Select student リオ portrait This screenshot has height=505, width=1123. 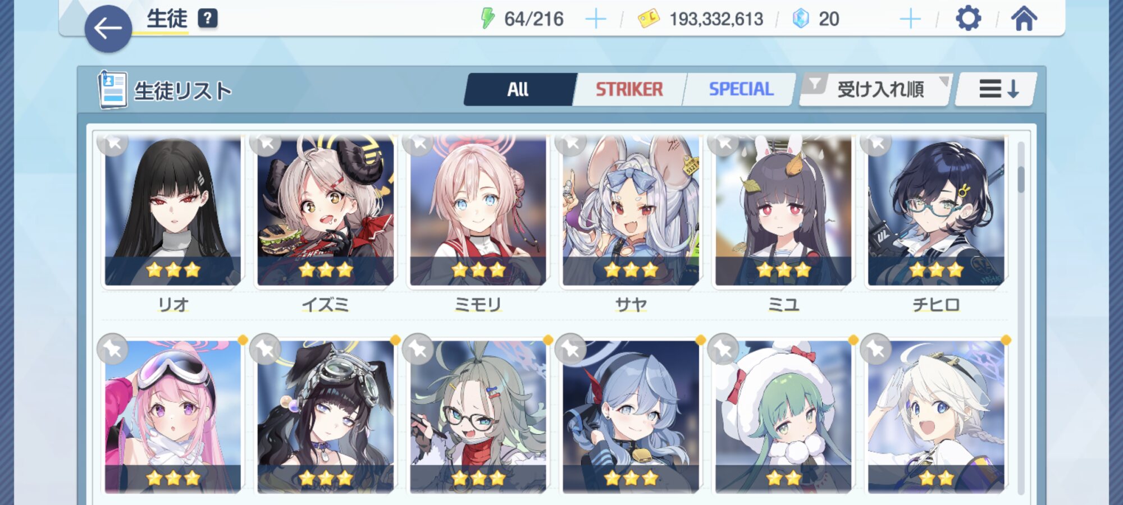pos(173,212)
